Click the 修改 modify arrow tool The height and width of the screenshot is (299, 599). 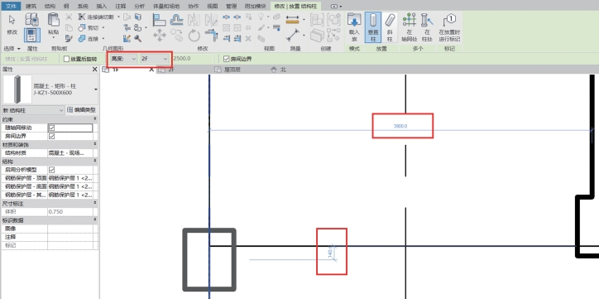[x=12, y=25]
